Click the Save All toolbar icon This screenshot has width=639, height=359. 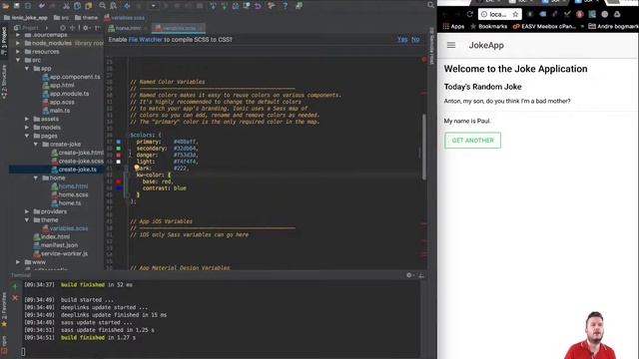click(x=17, y=5)
